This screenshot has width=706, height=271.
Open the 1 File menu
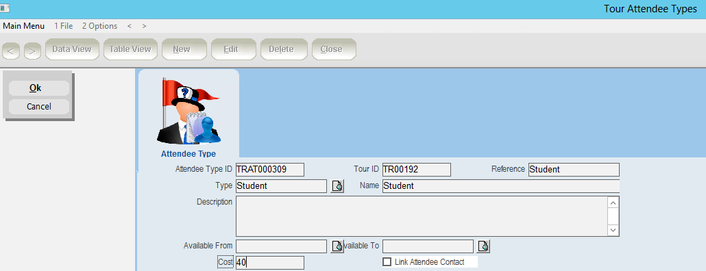(64, 26)
